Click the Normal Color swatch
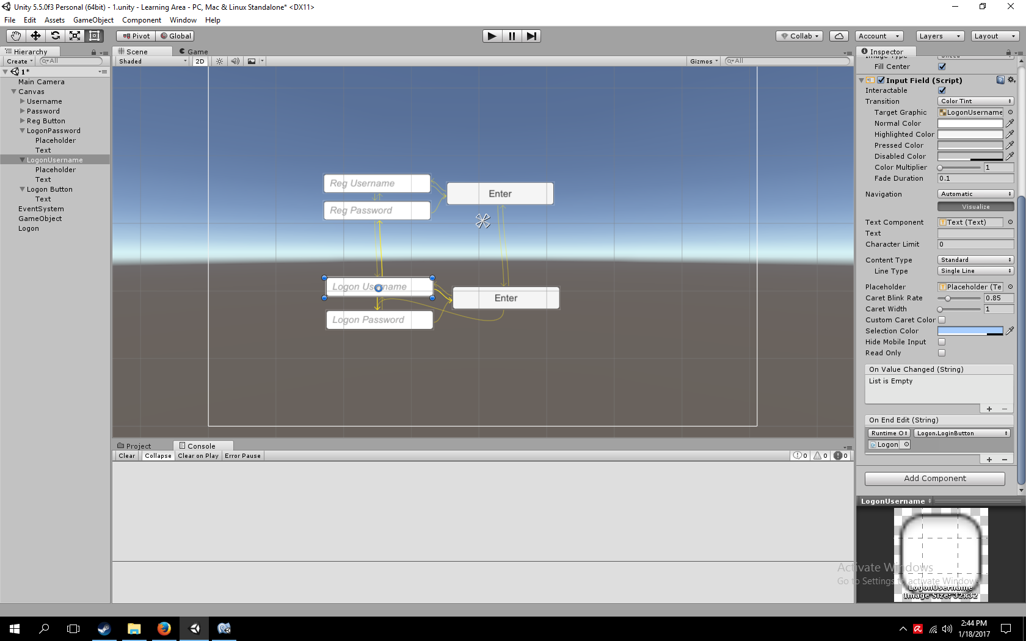 [970, 123]
